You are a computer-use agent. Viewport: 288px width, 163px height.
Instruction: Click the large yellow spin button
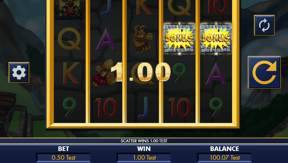click(264, 72)
